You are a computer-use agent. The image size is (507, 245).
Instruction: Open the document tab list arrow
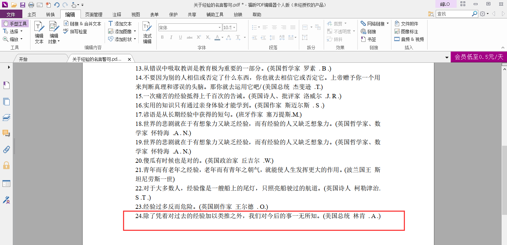tap(447, 57)
